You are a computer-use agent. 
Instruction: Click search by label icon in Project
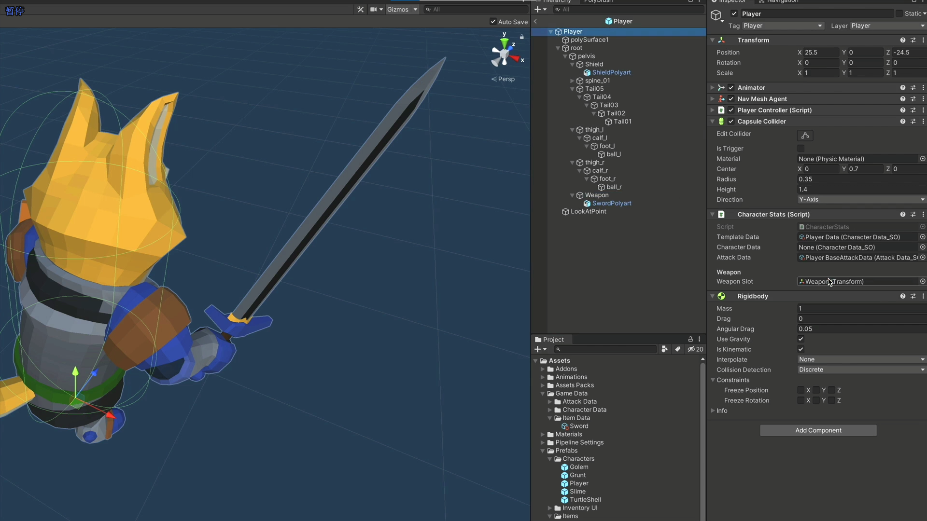pos(677,349)
